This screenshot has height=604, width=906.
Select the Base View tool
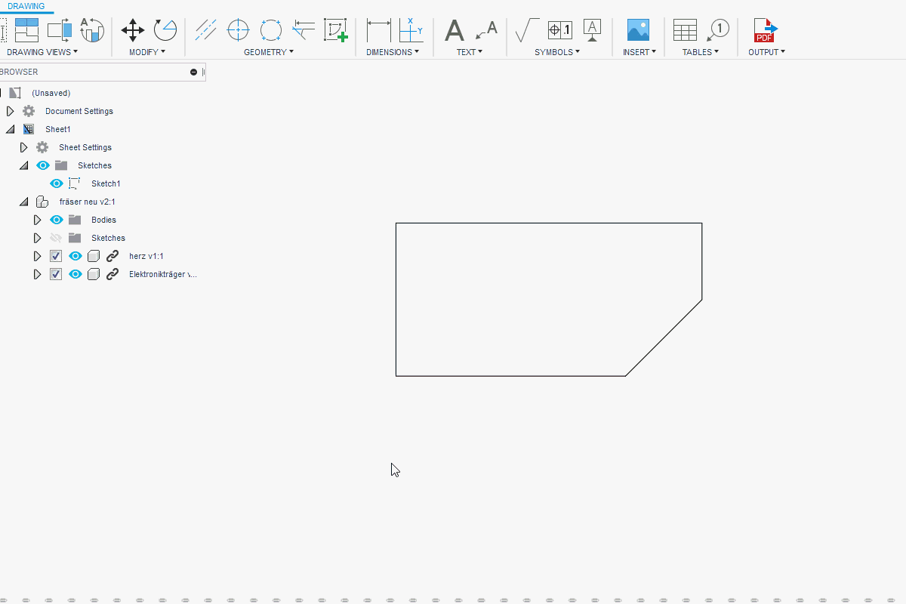point(27,30)
